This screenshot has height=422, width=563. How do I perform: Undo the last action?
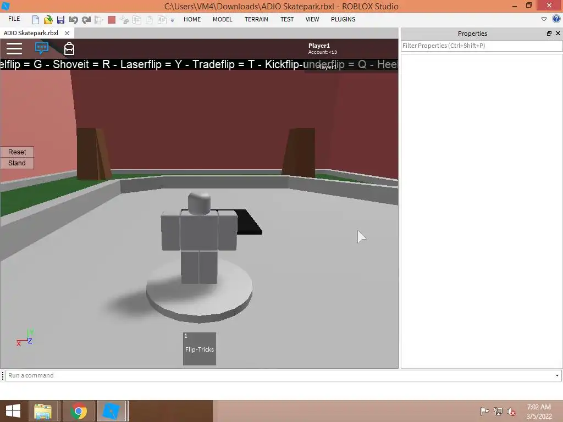click(73, 20)
